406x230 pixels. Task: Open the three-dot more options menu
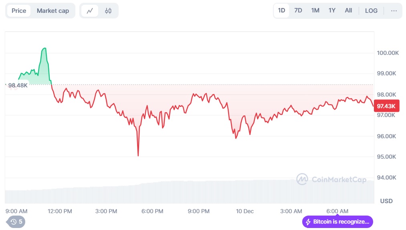click(x=394, y=11)
